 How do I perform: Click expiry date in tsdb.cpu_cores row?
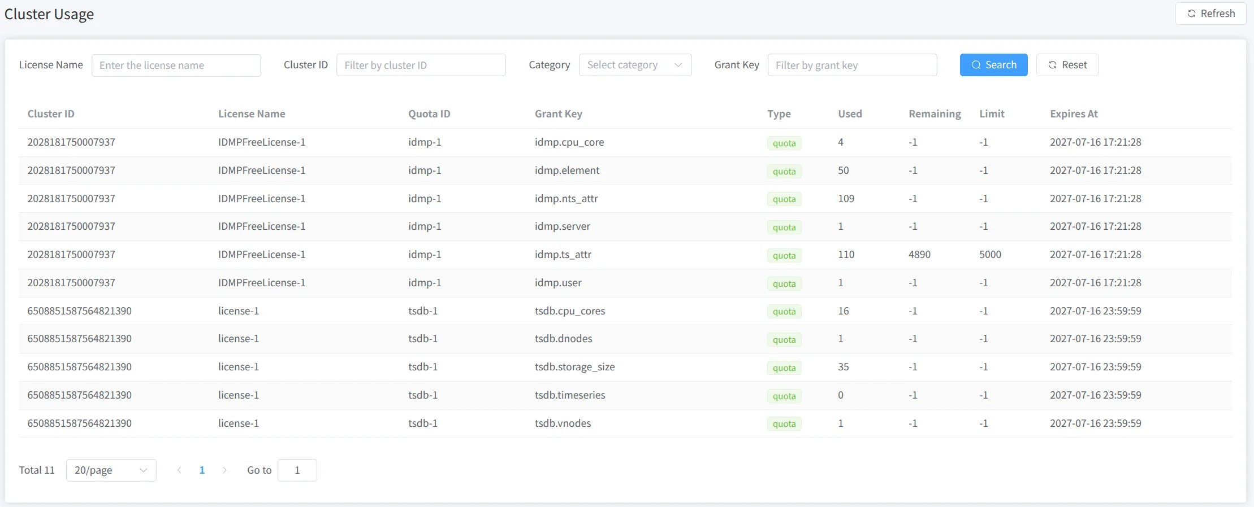(x=1095, y=311)
